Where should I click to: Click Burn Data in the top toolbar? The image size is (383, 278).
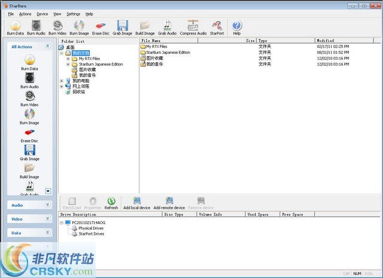point(15,28)
